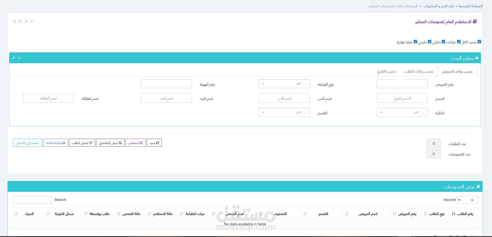Toggle داخلي checkbox
Viewport: 492px width, 237px height.
[443, 42]
